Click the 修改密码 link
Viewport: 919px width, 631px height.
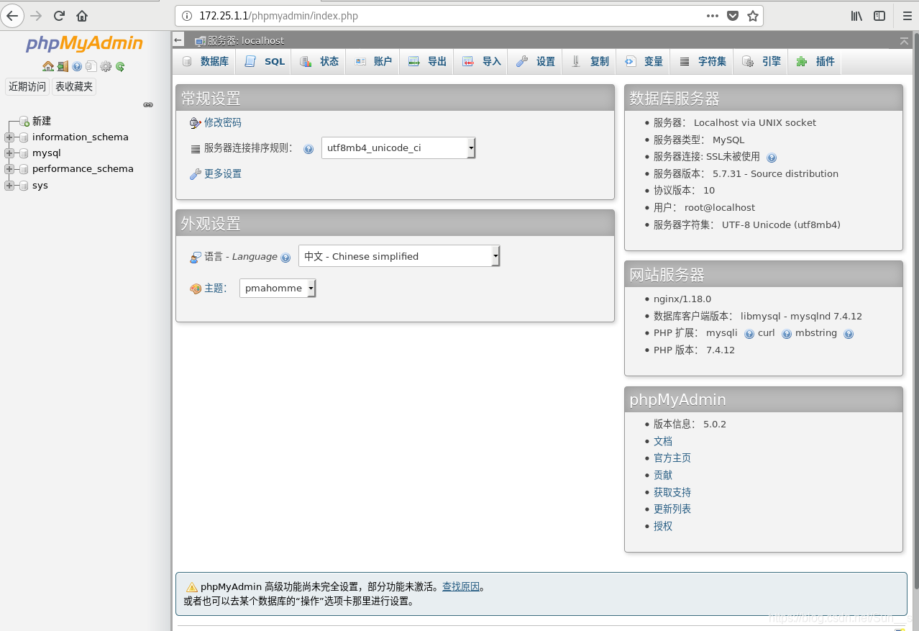(223, 122)
